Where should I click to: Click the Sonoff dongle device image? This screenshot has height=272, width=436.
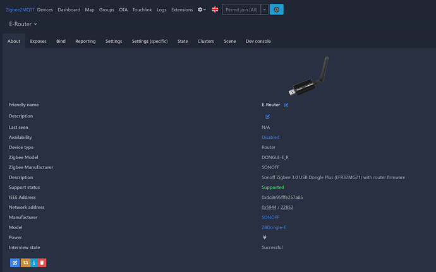(x=309, y=76)
